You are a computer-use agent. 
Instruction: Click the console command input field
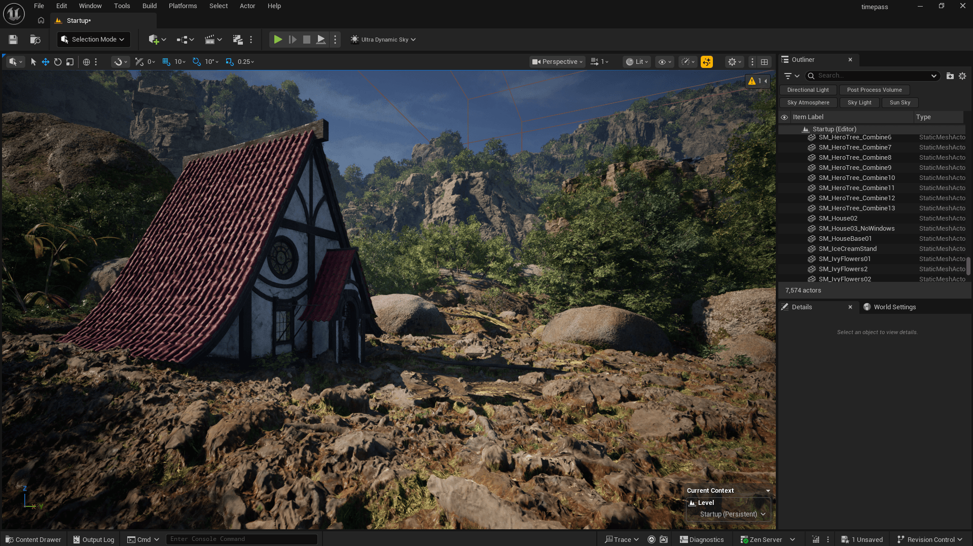tap(241, 539)
